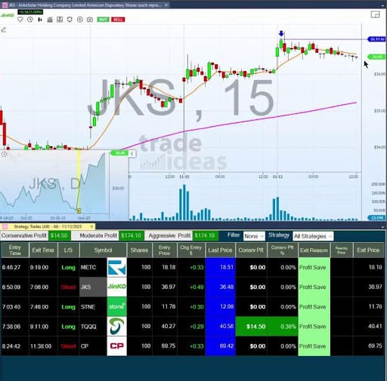Close the Strategy Trades tab
The width and height of the screenshot is (387, 381).
click(91, 226)
